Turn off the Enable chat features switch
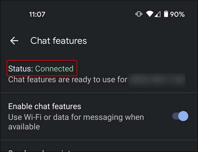 point(180,116)
